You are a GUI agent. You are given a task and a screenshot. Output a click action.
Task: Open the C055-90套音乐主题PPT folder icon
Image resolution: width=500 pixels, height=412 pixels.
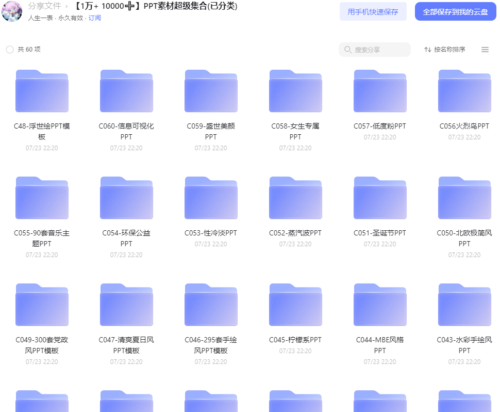tap(42, 198)
